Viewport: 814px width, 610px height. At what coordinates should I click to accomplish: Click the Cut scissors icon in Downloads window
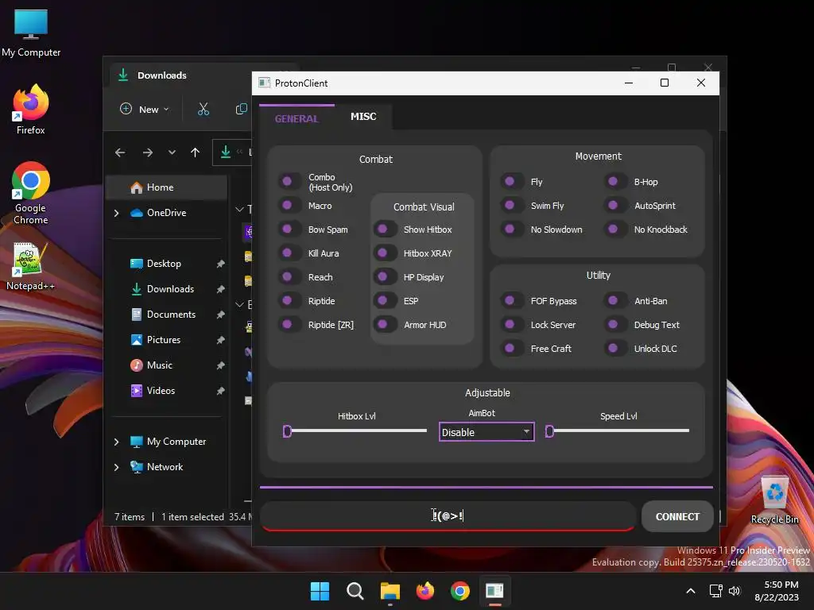pos(203,109)
